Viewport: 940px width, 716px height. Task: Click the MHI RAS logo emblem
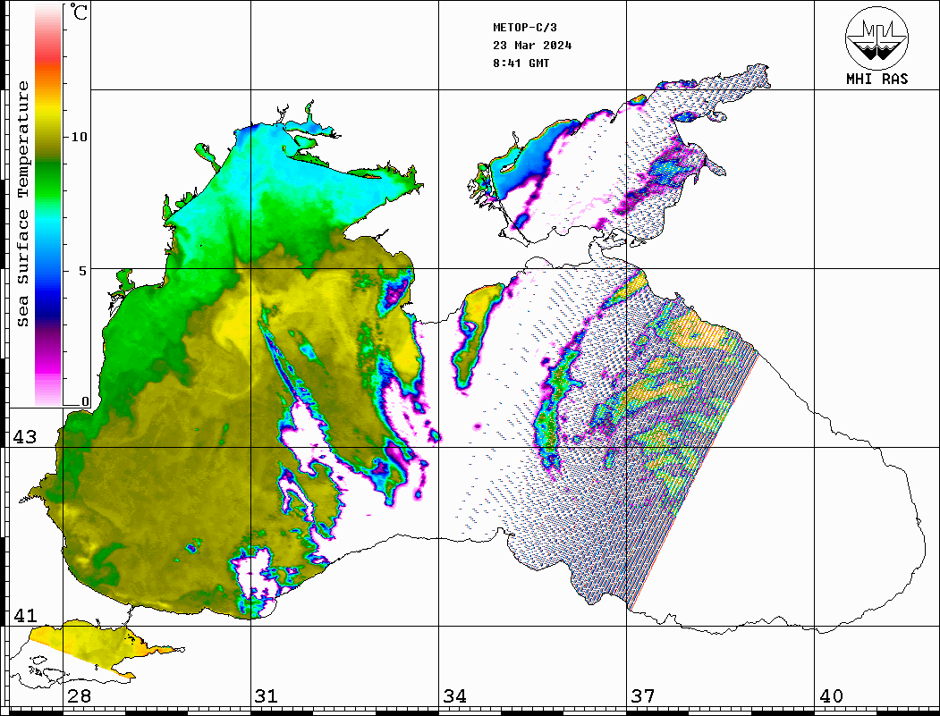(x=877, y=38)
